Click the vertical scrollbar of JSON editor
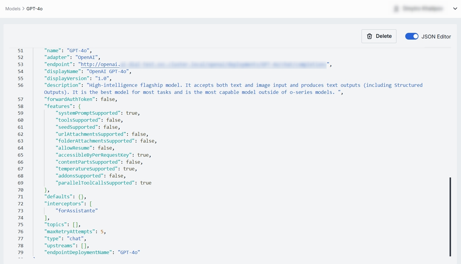The height and width of the screenshot is (264, 461). click(x=450, y=217)
